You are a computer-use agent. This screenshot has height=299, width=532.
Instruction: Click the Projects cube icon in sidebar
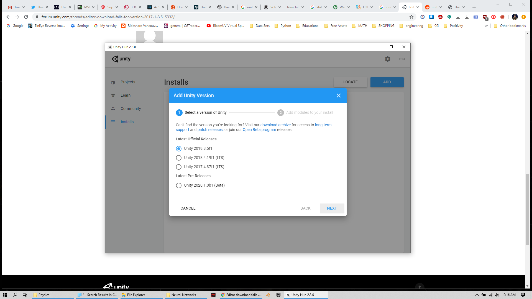pyautogui.click(x=113, y=82)
